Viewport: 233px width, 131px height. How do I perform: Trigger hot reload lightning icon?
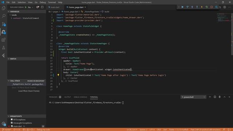[202, 7]
